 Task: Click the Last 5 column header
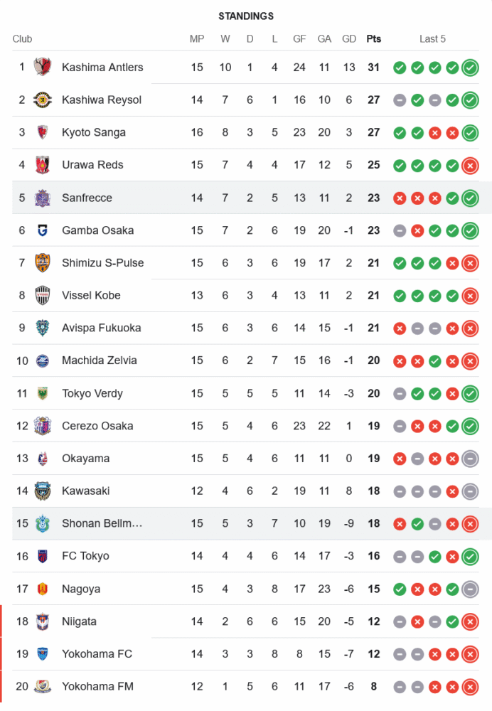pos(432,39)
